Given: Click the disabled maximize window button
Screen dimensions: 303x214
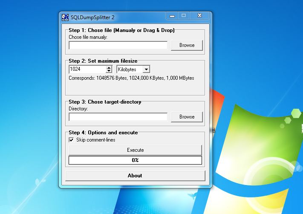Looking at the screenshot, I should coord(184,16).
